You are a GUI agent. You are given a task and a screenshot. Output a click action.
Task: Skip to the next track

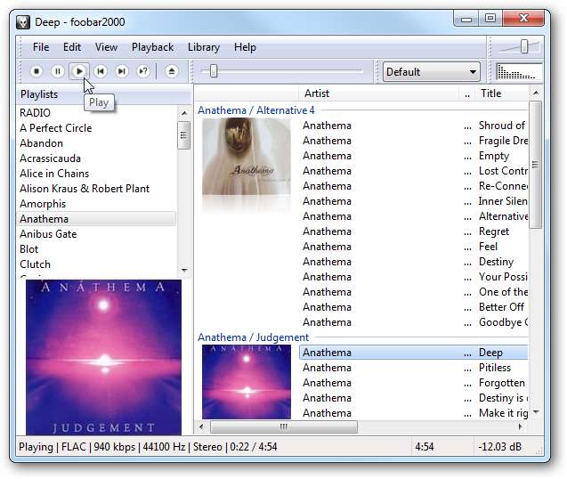pos(122,71)
